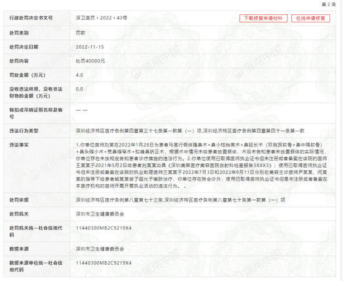Select the decision number 深卫医罚〔2022〕43号
343x281 pixels.
(102, 18)
